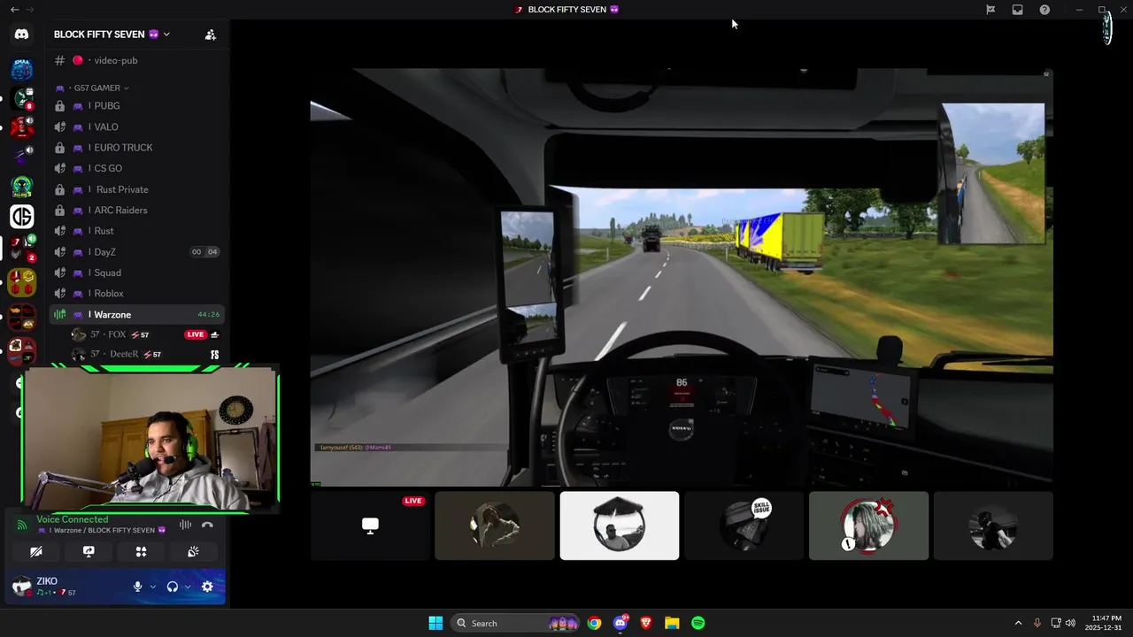
Task: Open the taskbar volume control
Action: 1070,623
